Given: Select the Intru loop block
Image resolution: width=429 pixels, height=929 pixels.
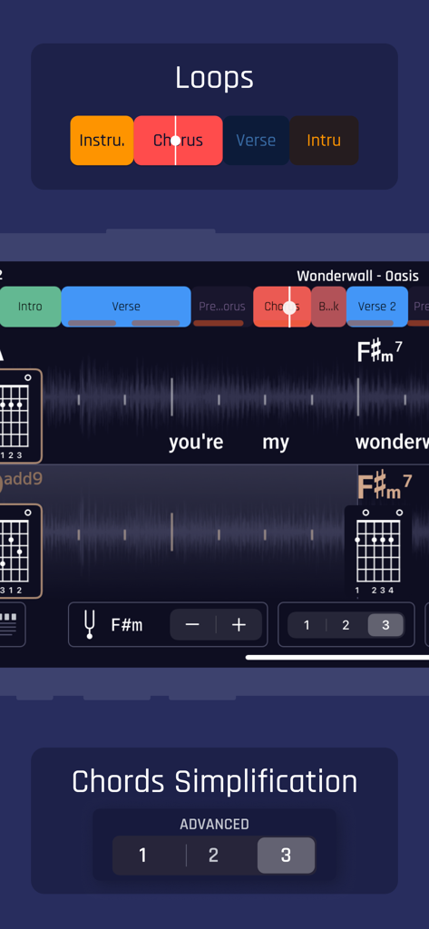Looking at the screenshot, I should pos(324,141).
